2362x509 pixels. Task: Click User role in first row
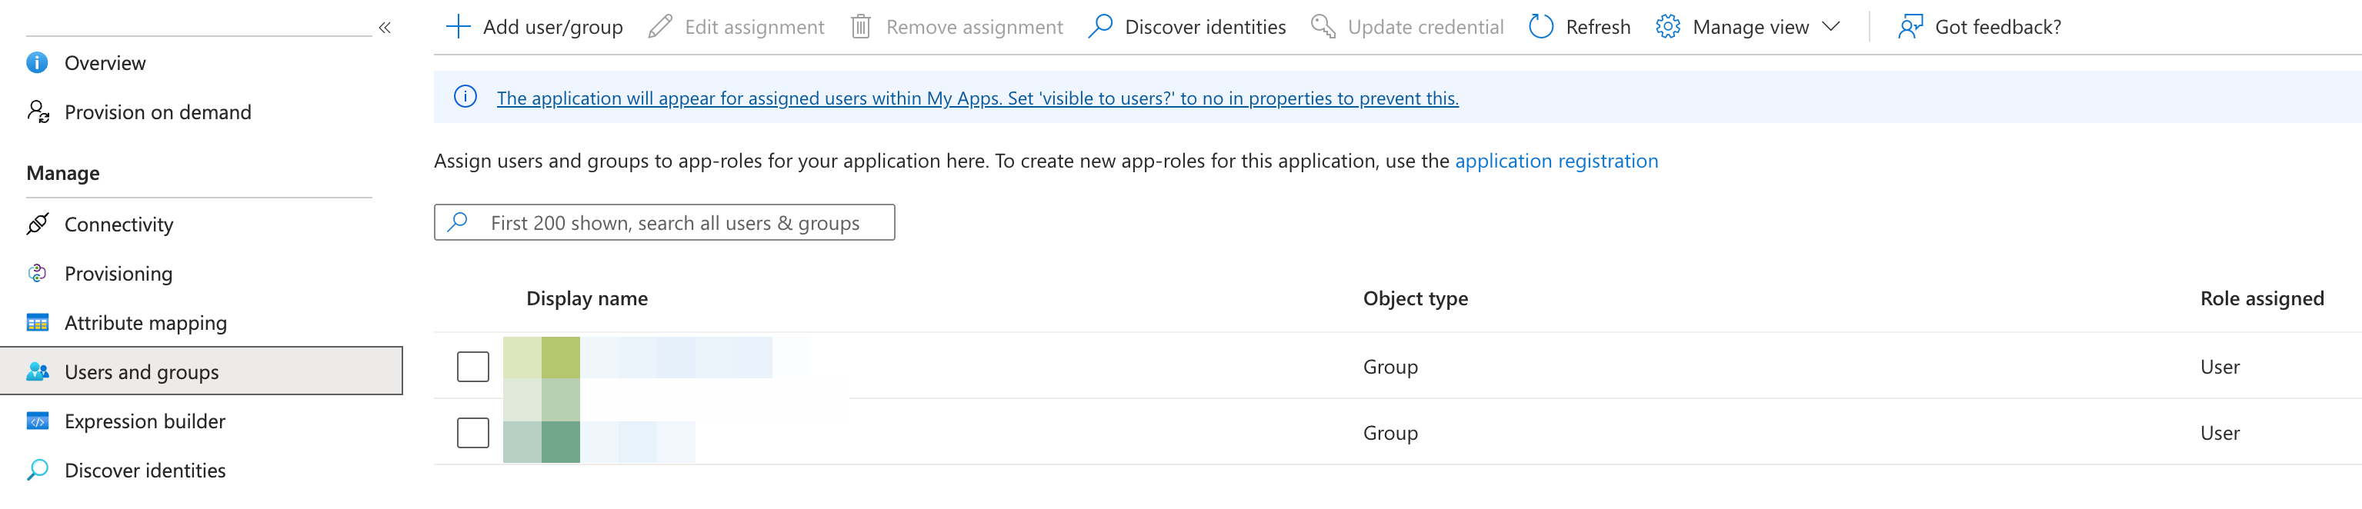point(2220,367)
